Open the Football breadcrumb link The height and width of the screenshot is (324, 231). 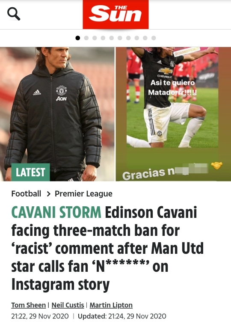(26, 193)
